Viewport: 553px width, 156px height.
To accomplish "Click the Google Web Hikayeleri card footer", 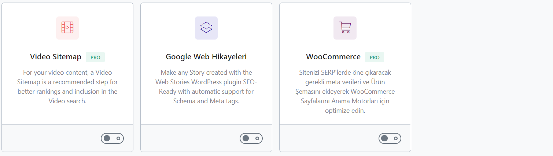I will pos(206,138).
